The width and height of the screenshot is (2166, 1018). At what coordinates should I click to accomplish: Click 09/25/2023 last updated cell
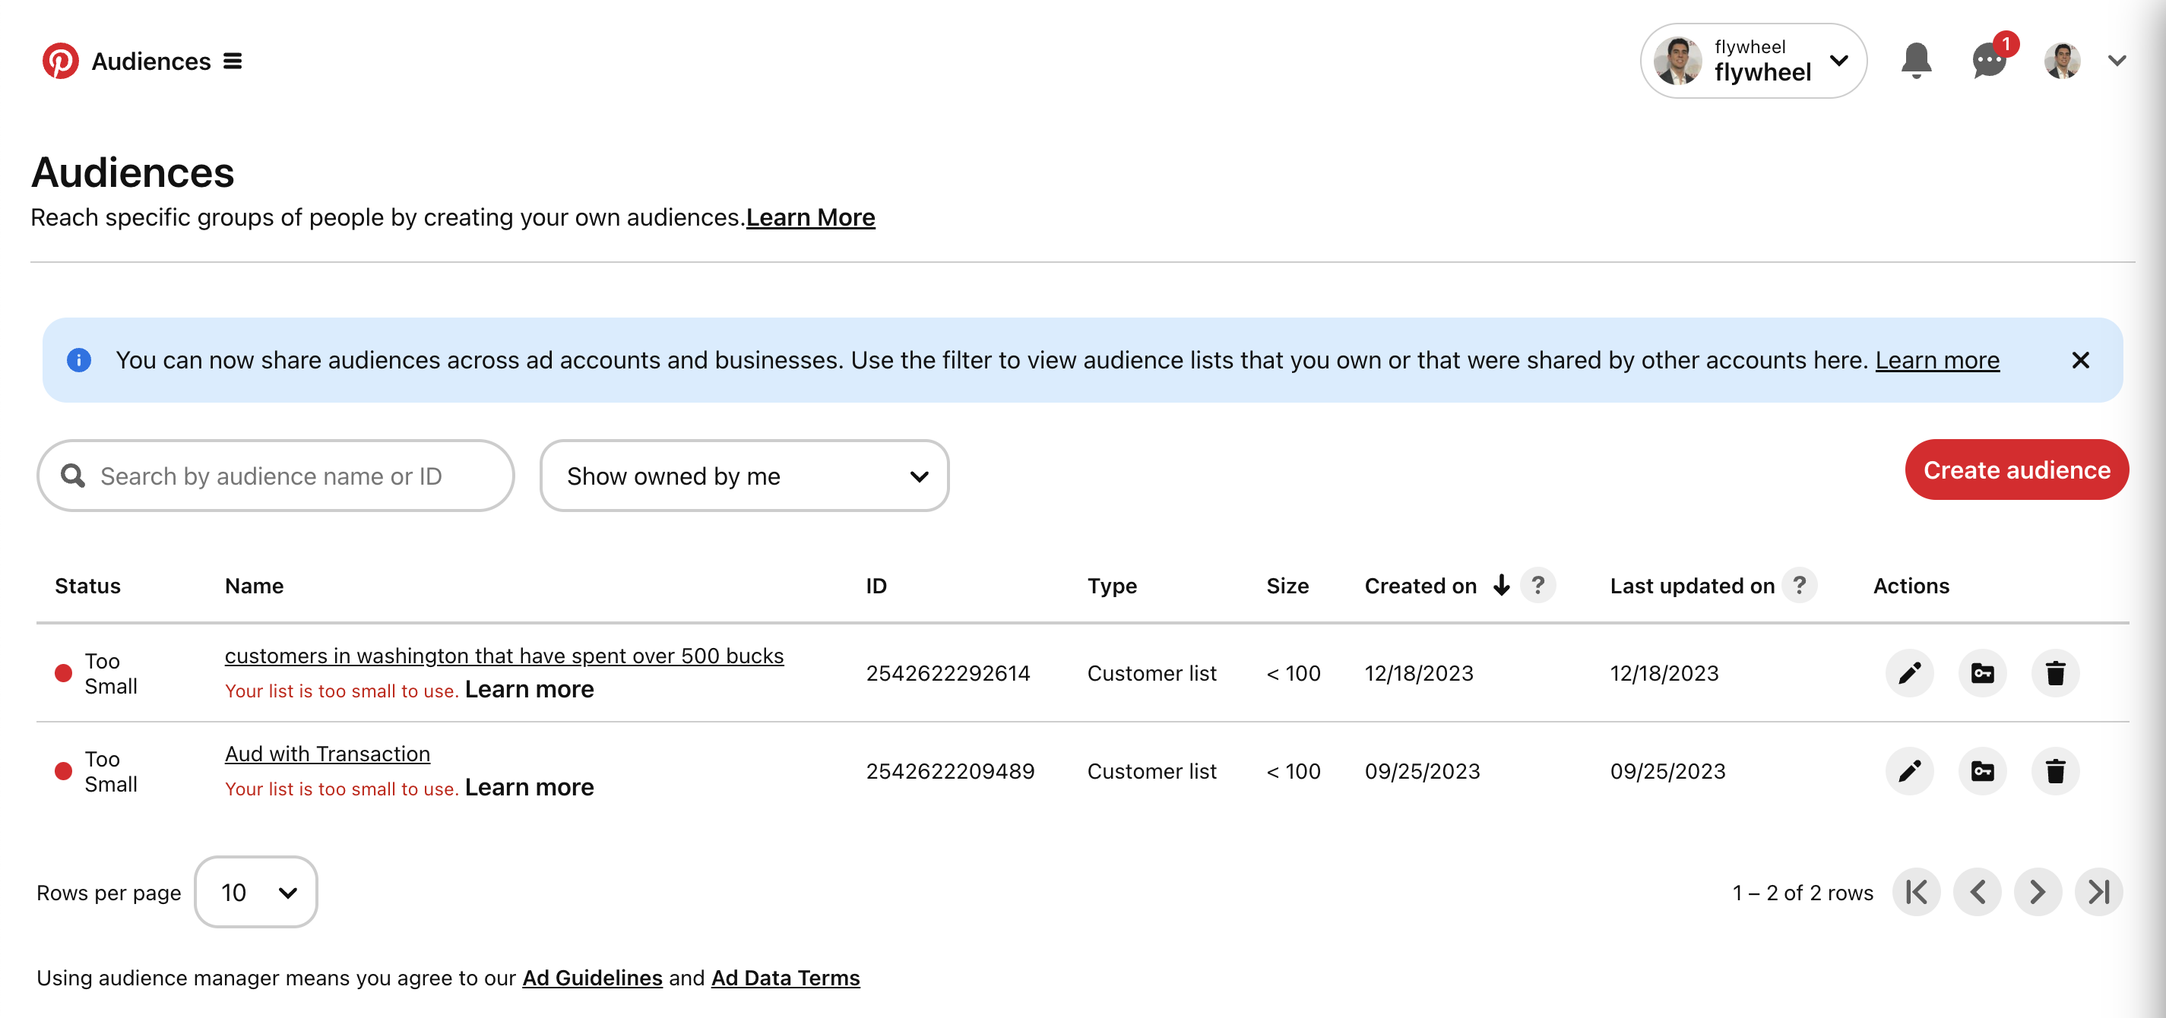point(1667,772)
